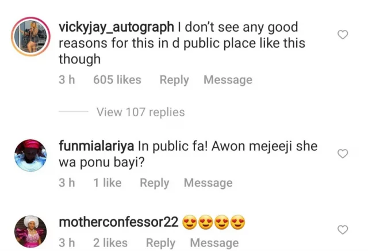Like vickyjay_autograph's comment with heart icon
The image size is (368, 251).
342,35
